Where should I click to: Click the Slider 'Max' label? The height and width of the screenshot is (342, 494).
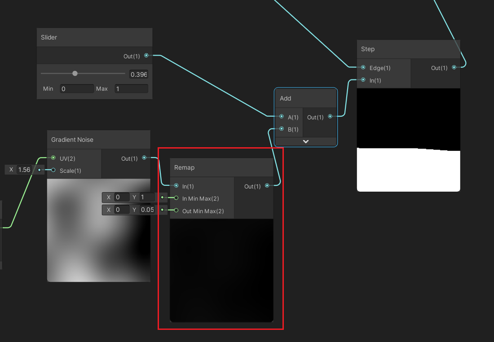tap(102, 89)
